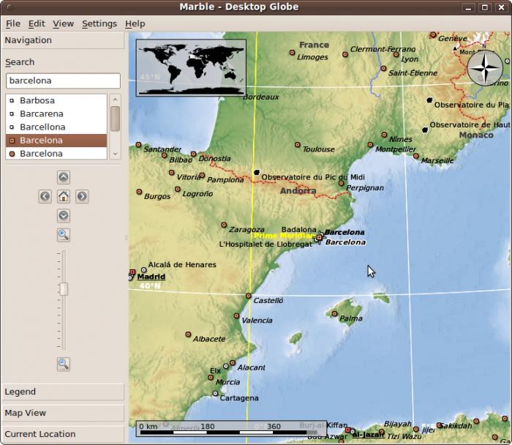Click the zoom slider handle

[64, 289]
